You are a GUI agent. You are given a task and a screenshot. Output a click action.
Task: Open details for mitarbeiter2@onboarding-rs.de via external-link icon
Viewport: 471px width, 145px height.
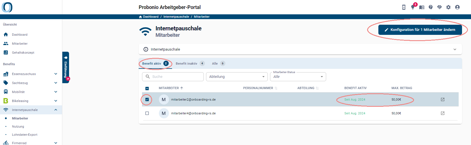[443, 99]
